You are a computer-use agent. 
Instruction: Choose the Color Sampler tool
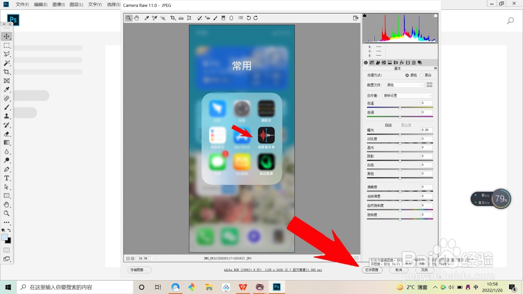(x=155, y=18)
